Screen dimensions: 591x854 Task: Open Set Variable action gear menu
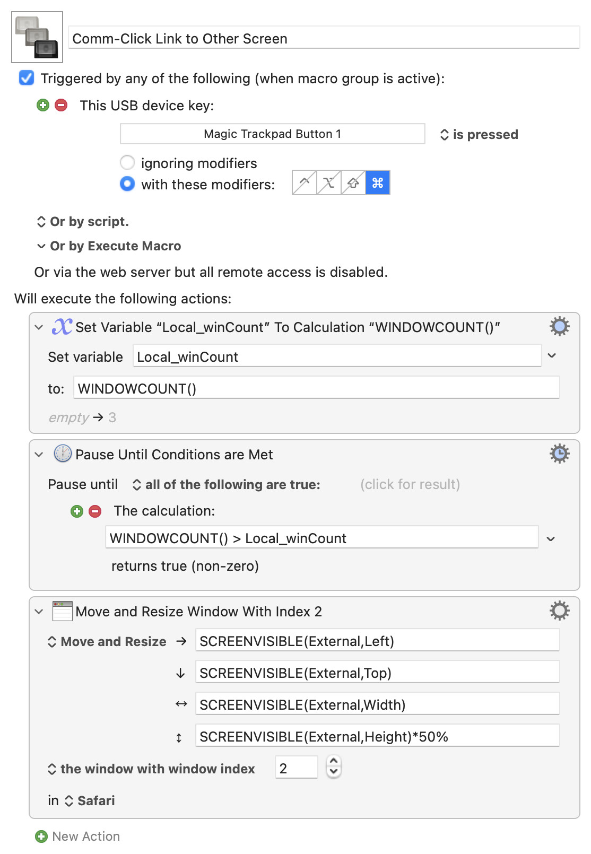[x=560, y=326]
